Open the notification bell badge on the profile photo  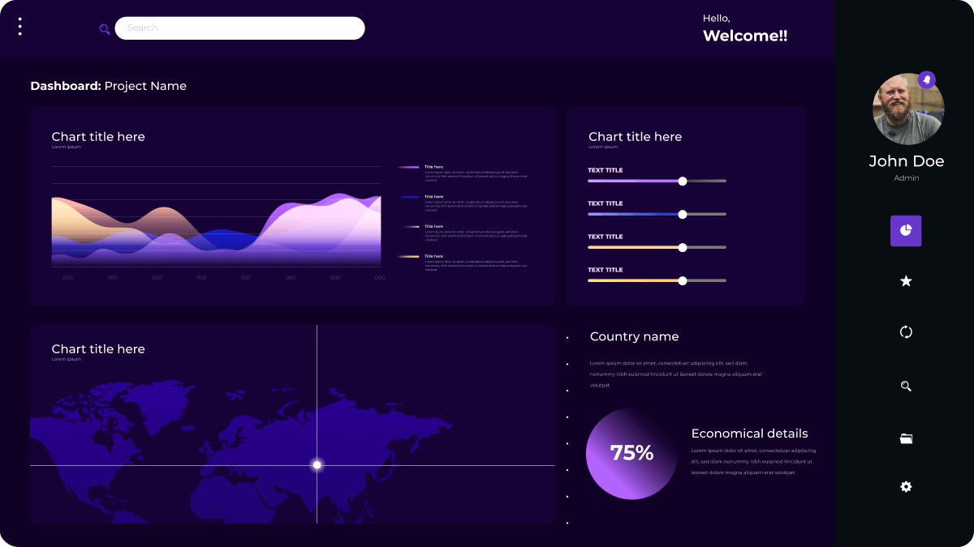pyautogui.click(x=926, y=79)
